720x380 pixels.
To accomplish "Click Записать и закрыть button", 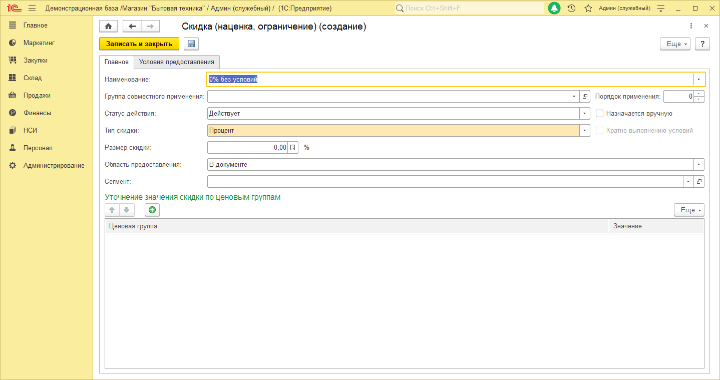I will [139, 44].
